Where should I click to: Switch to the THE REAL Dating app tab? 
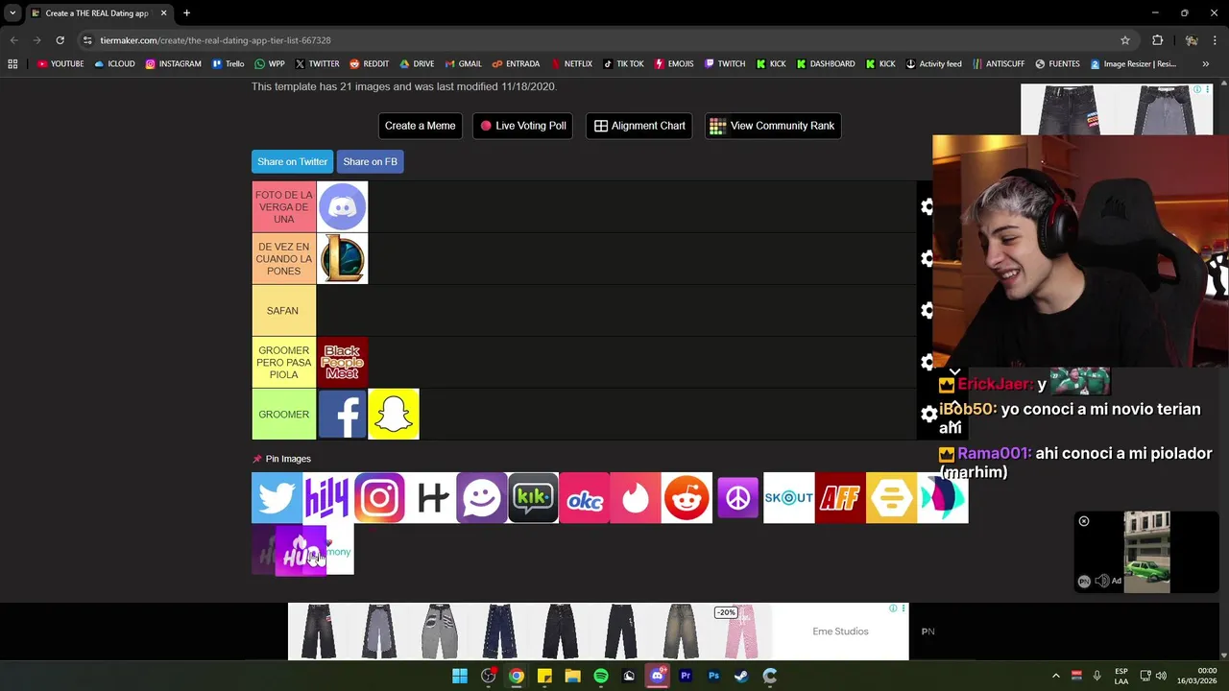(x=96, y=13)
